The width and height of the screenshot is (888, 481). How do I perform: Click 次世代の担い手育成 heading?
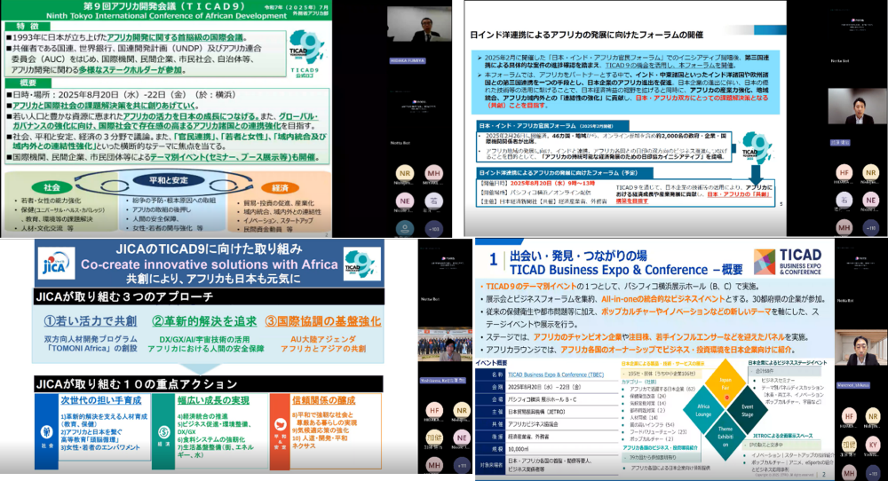(x=101, y=400)
